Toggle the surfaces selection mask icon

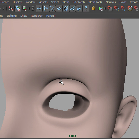coord(59,8)
